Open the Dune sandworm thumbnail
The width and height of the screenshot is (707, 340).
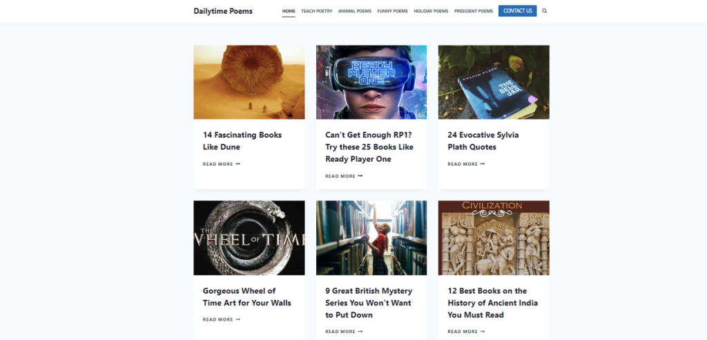(x=249, y=82)
